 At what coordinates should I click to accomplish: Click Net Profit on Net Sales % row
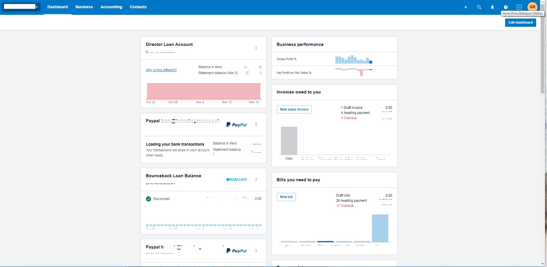pyautogui.click(x=334, y=73)
